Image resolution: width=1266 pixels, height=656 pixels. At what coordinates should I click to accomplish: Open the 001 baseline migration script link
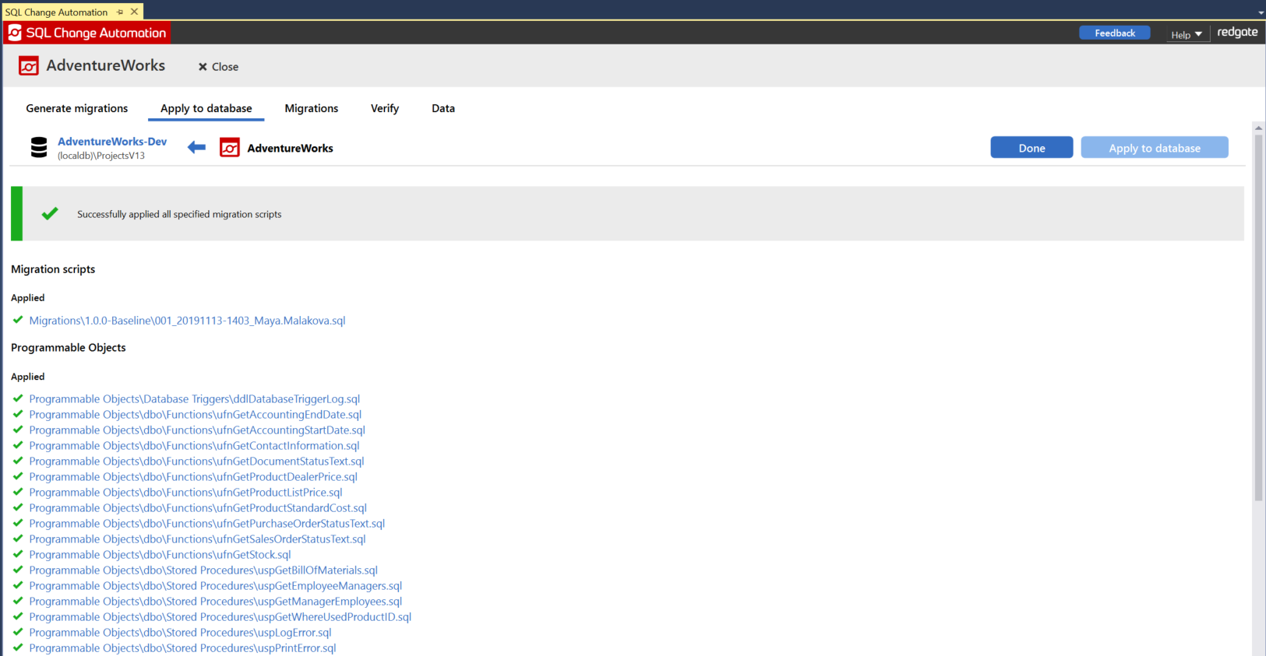click(187, 321)
